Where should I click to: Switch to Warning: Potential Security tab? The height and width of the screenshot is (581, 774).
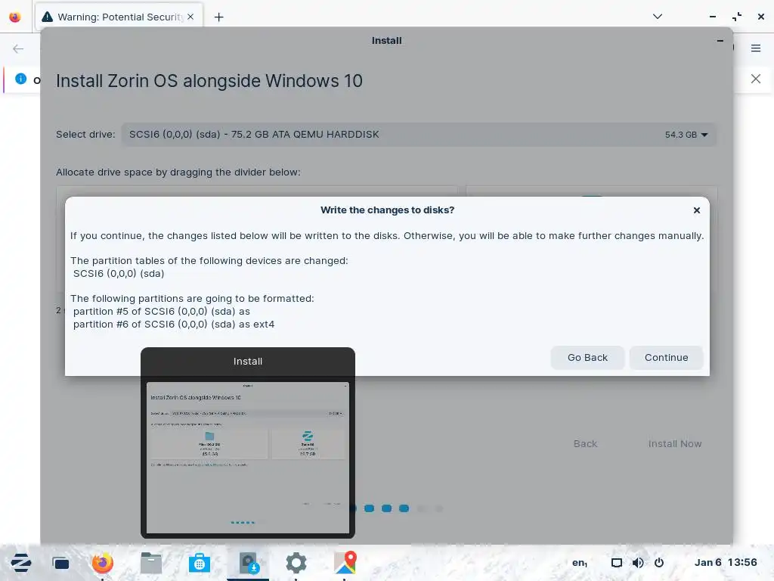119,17
